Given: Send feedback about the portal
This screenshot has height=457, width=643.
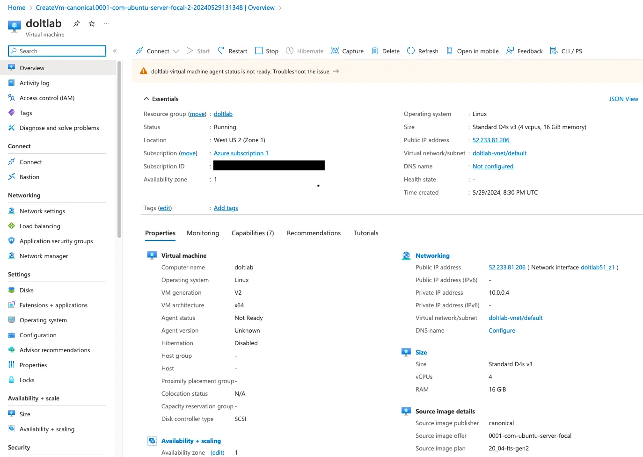Looking at the screenshot, I should [x=524, y=51].
